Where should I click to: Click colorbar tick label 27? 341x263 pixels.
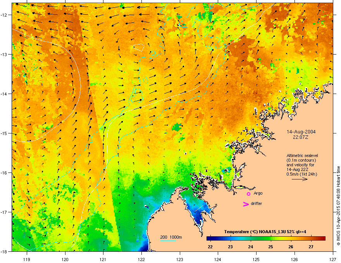(x=311, y=247)
